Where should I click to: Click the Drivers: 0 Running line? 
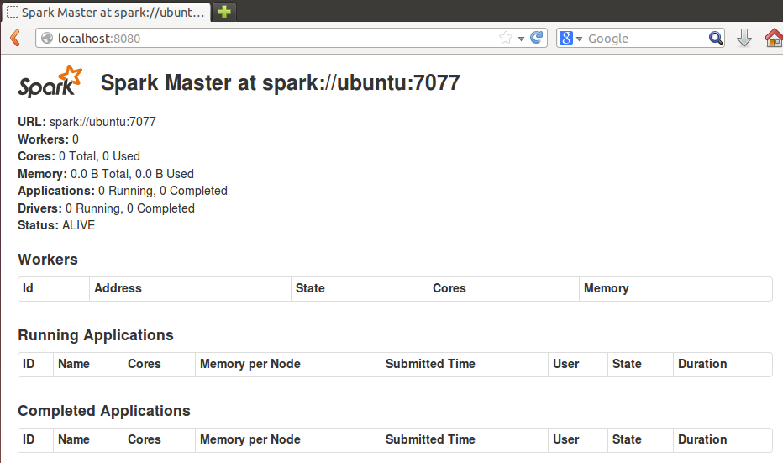point(107,208)
